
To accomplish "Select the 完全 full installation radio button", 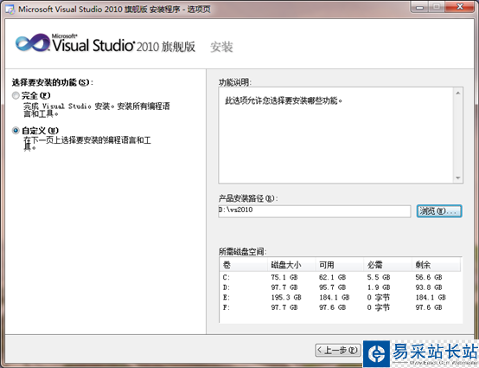I will [16, 96].
